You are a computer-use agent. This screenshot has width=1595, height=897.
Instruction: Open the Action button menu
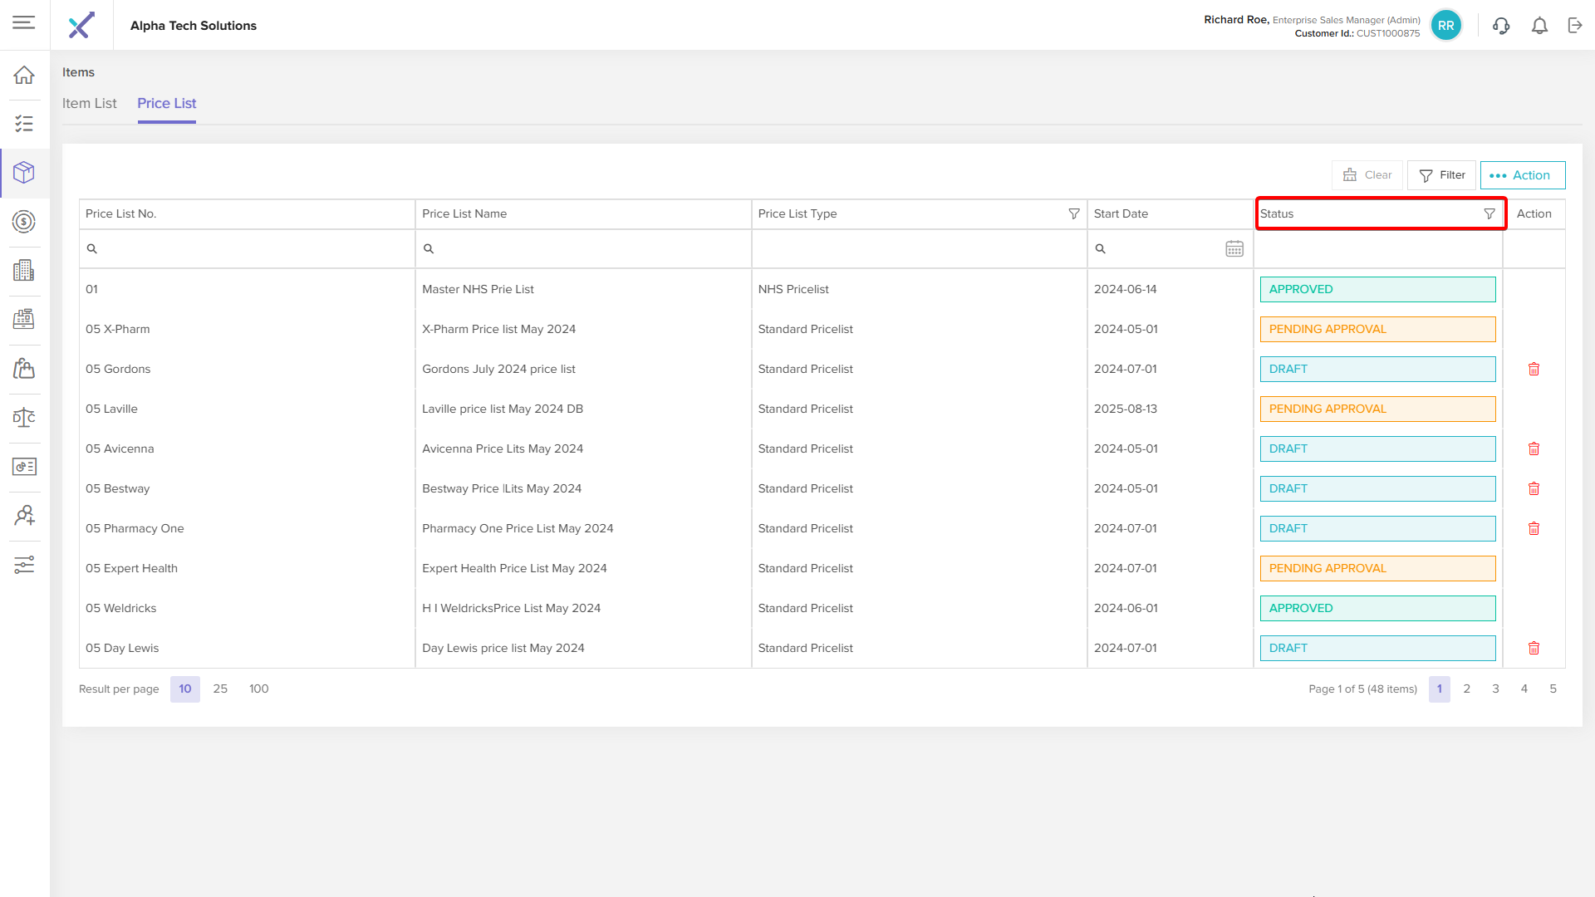point(1523,175)
